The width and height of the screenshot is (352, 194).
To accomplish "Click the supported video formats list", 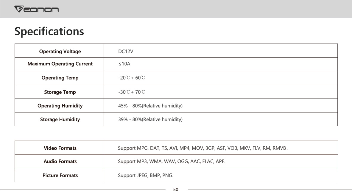I will [x=203, y=148].
